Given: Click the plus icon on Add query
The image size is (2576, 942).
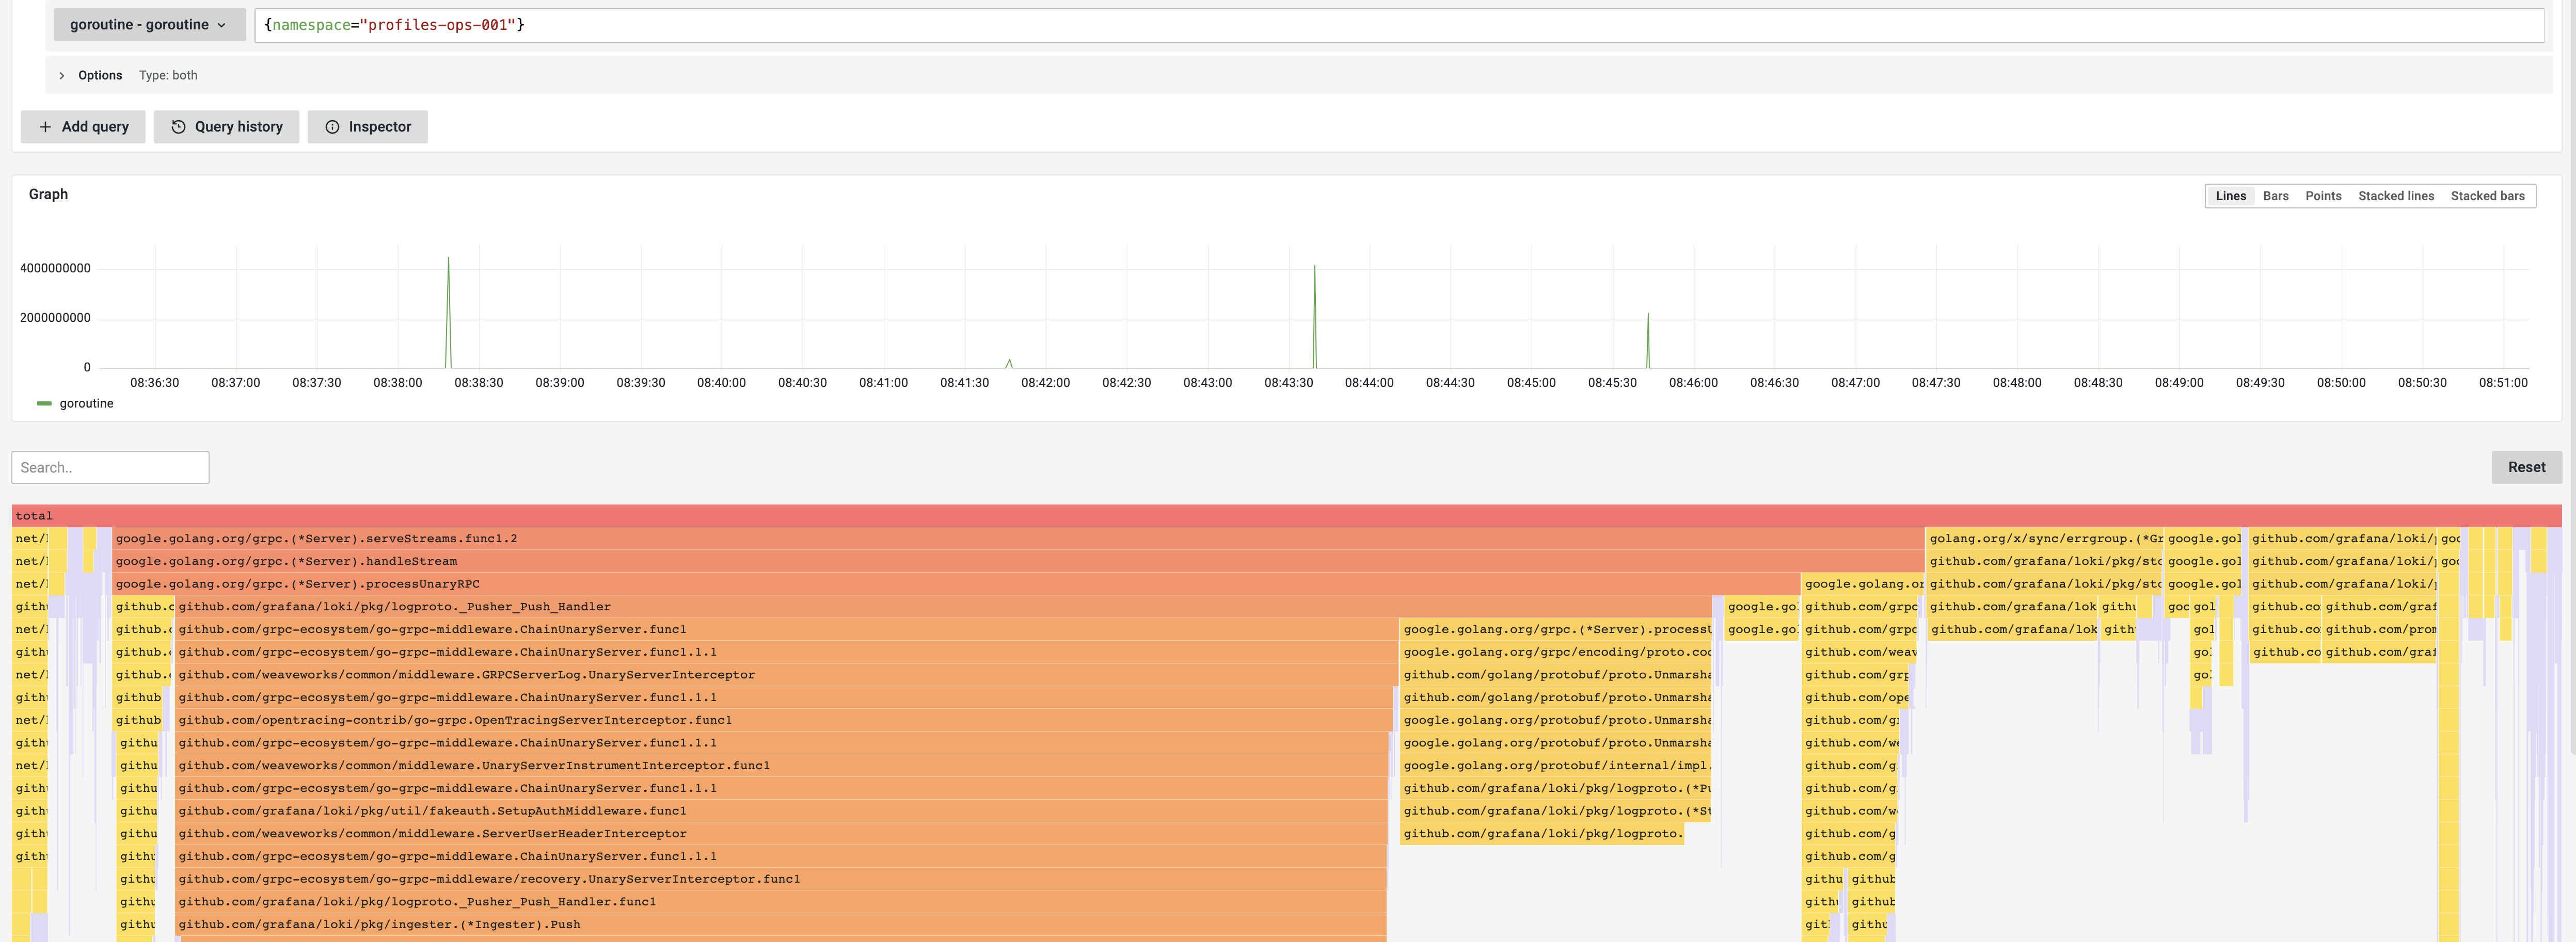Looking at the screenshot, I should pos(45,127).
